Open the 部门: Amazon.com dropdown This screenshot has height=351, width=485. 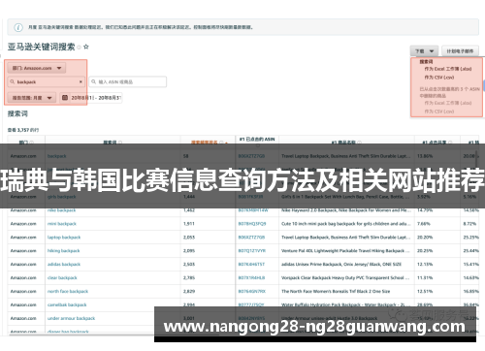click(37, 68)
